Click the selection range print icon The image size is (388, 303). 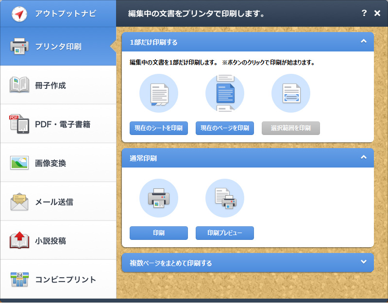[291, 93]
